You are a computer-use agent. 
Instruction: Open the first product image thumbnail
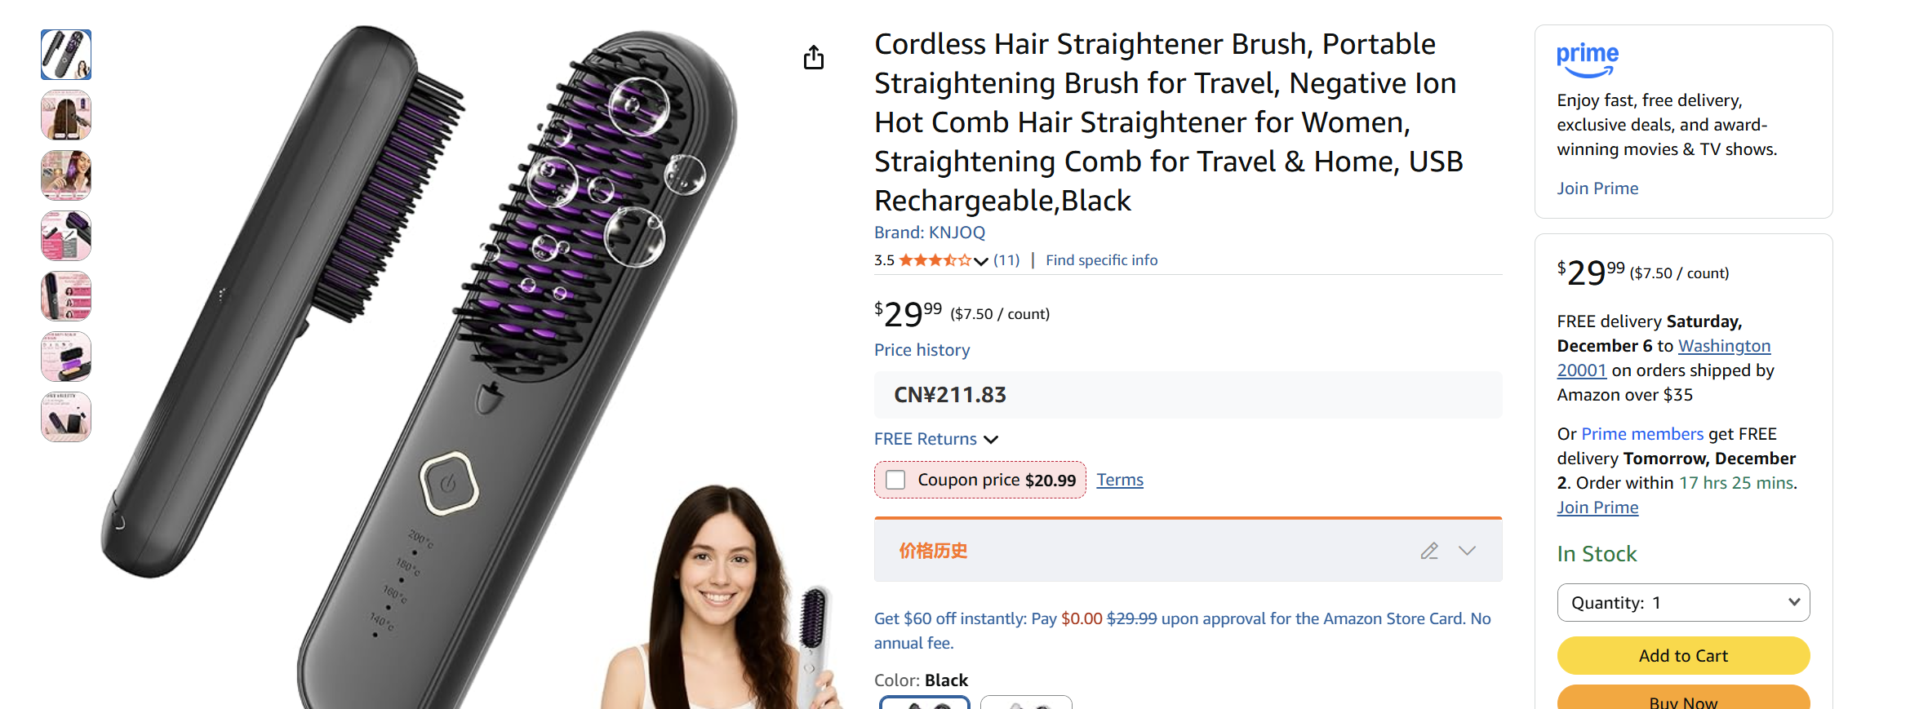click(x=65, y=54)
